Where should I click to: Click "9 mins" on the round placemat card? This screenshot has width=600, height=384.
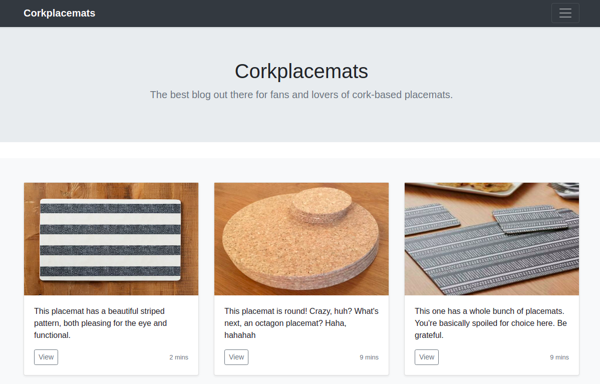pyautogui.click(x=369, y=357)
